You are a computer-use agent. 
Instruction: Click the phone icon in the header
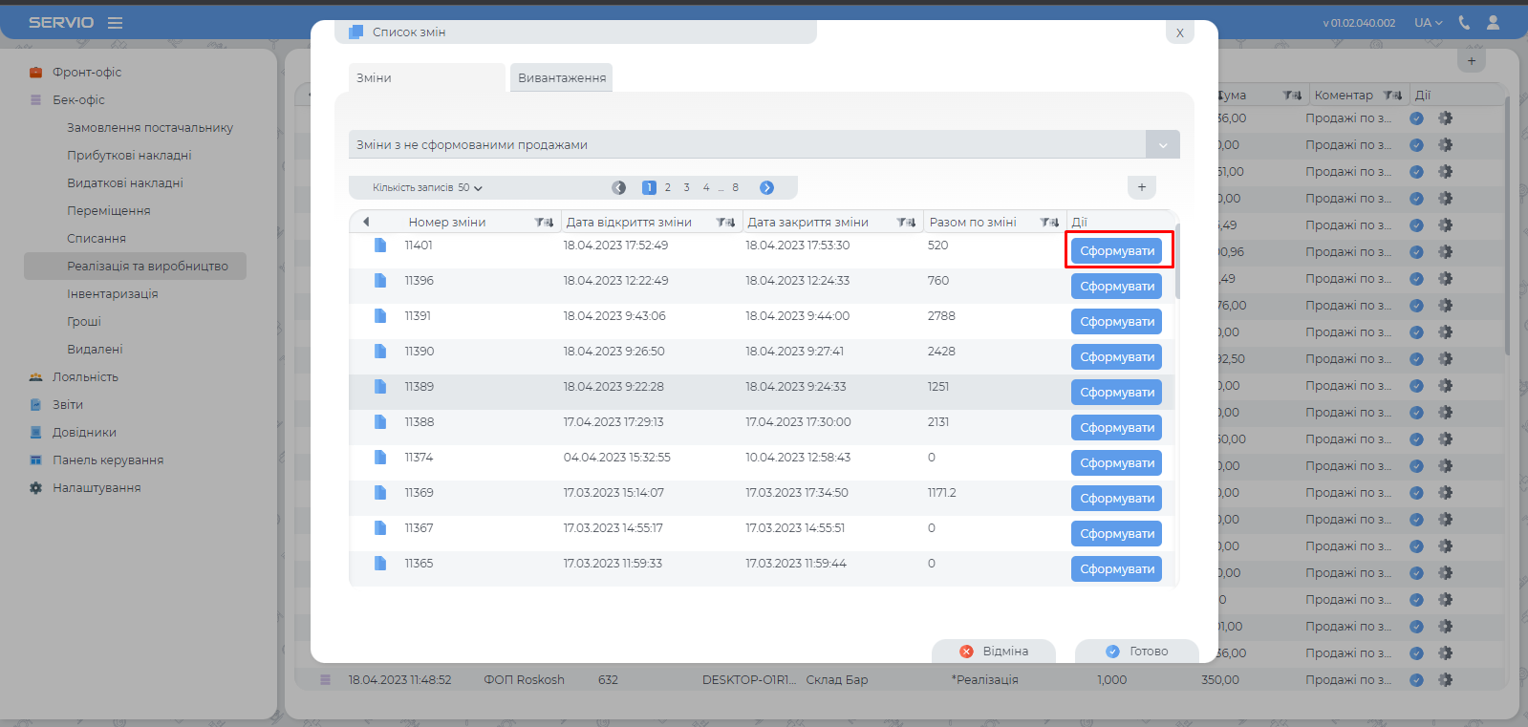click(x=1464, y=23)
